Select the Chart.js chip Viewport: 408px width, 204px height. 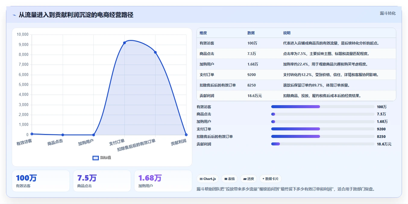pos(208,179)
